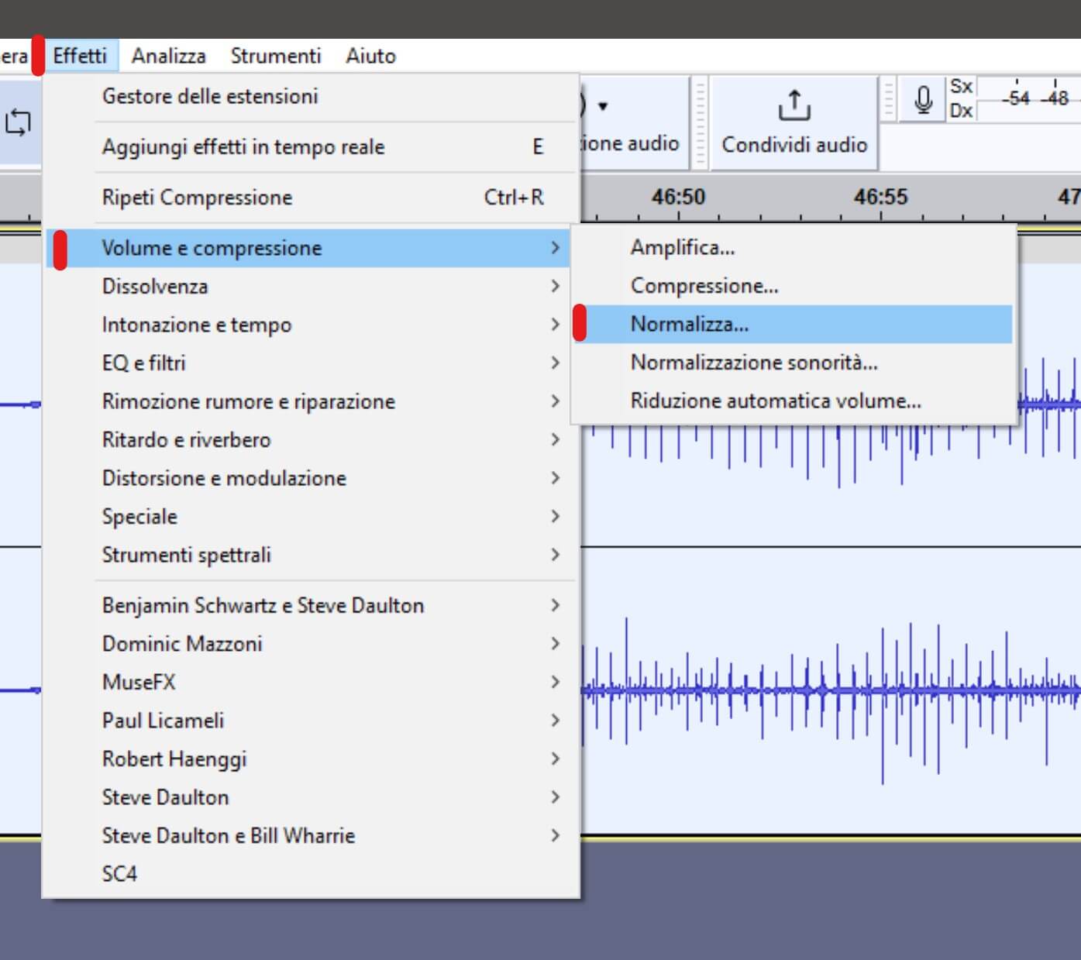1081x960 pixels.
Task: Open the Analizza menu
Action: tap(168, 56)
